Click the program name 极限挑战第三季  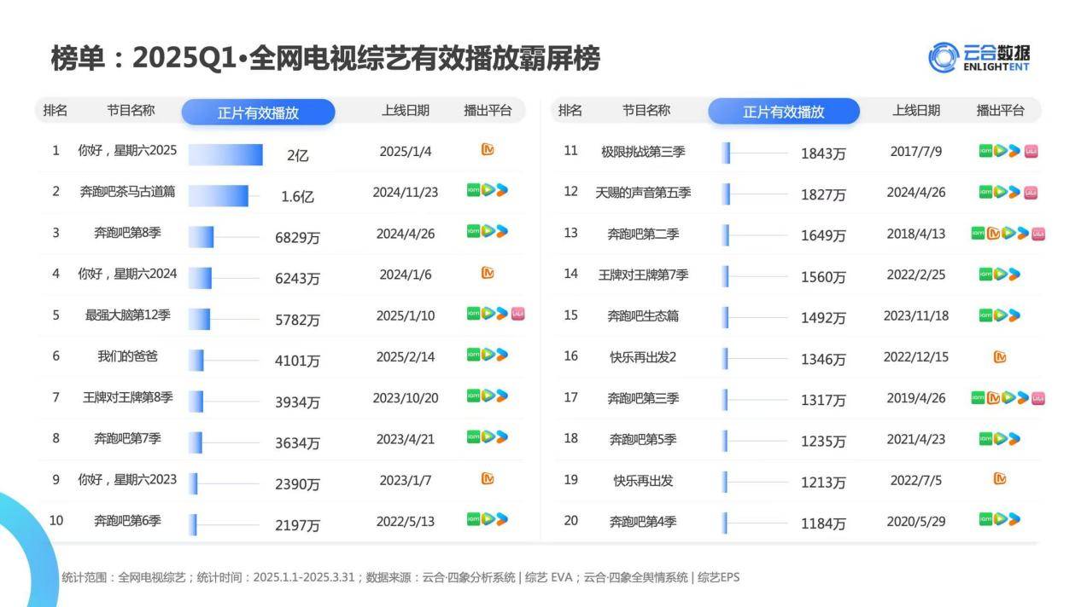coord(643,152)
